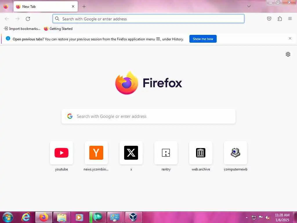This screenshot has height=223, width=297.
Task: Click the Firefox taskbar button
Action: [44, 217]
